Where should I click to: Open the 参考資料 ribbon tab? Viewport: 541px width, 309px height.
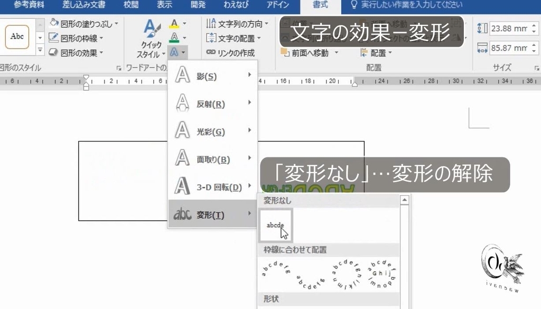click(29, 5)
